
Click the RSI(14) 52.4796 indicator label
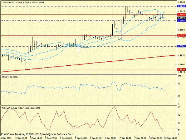pyautogui.click(x=10, y=77)
